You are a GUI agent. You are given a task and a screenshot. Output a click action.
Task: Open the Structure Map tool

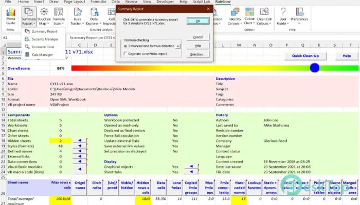tap(44, 16)
